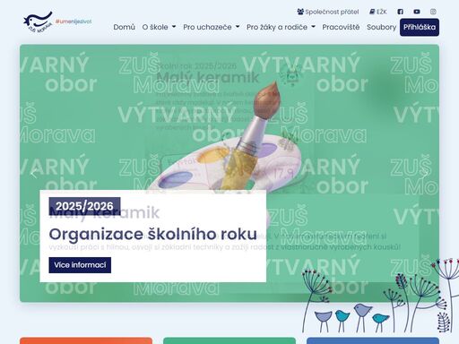Expand the Pro žáky a rodiče dropdown
Image resolution: width=459 pixels, height=344 pixels.
tap(281, 27)
